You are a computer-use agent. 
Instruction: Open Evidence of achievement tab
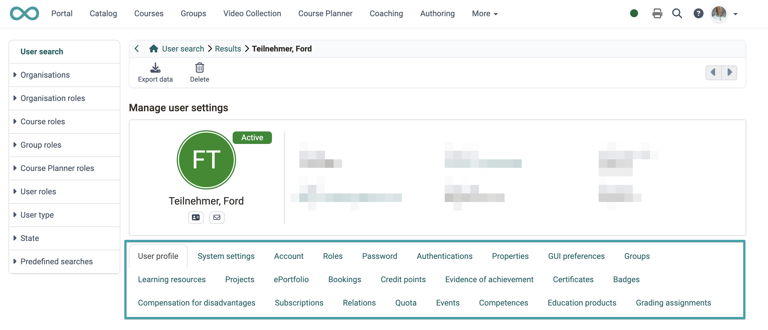489,279
